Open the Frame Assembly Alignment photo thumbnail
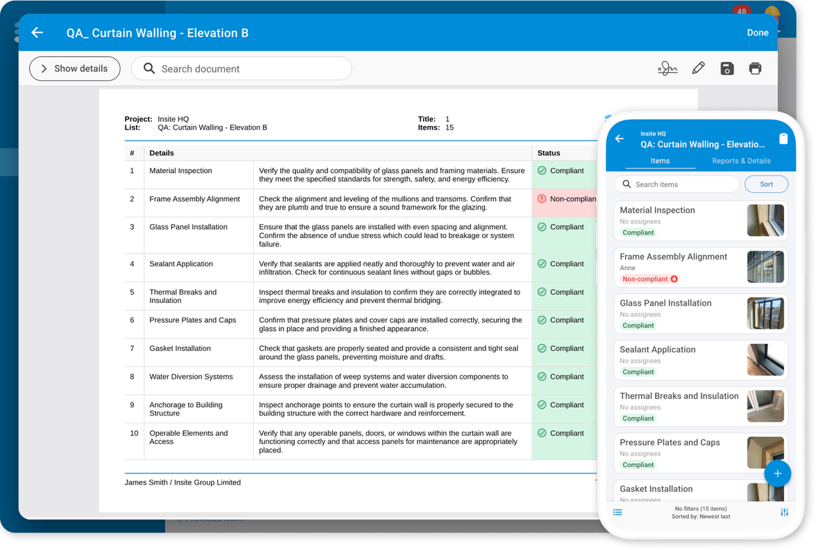This screenshot has width=825, height=550. point(765,267)
